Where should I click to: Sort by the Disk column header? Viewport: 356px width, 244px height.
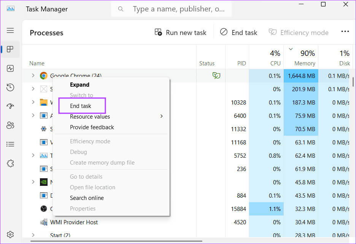coord(345,63)
